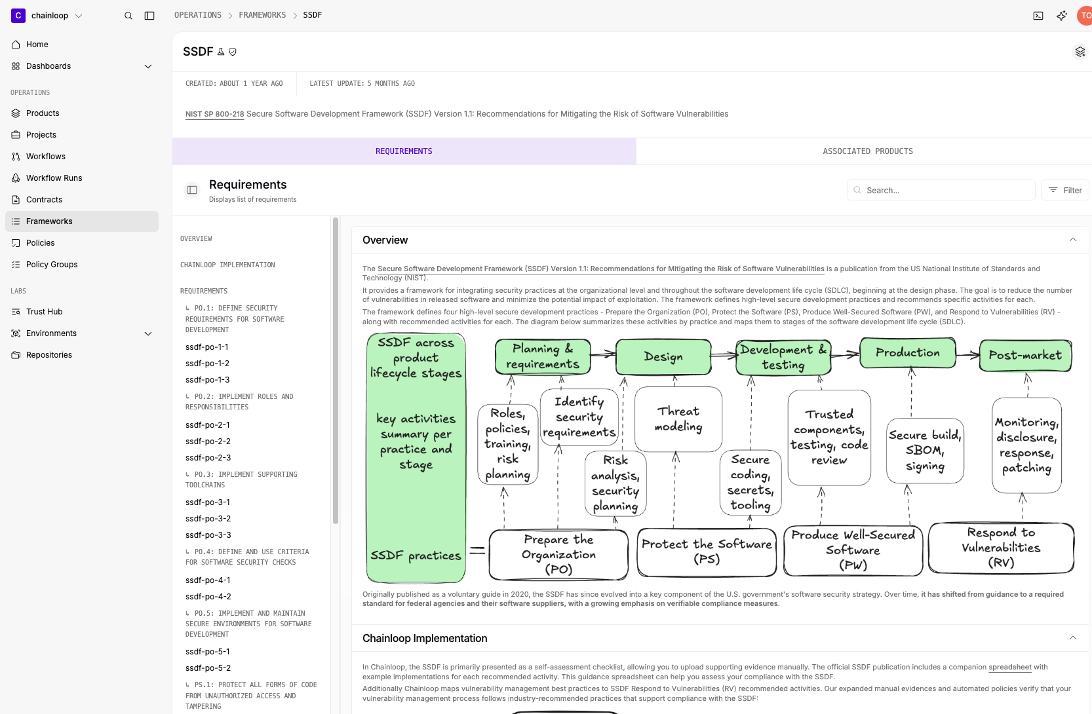Select requirement ssdf-po-4-1
This screenshot has height=714, width=1092.
coord(208,580)
